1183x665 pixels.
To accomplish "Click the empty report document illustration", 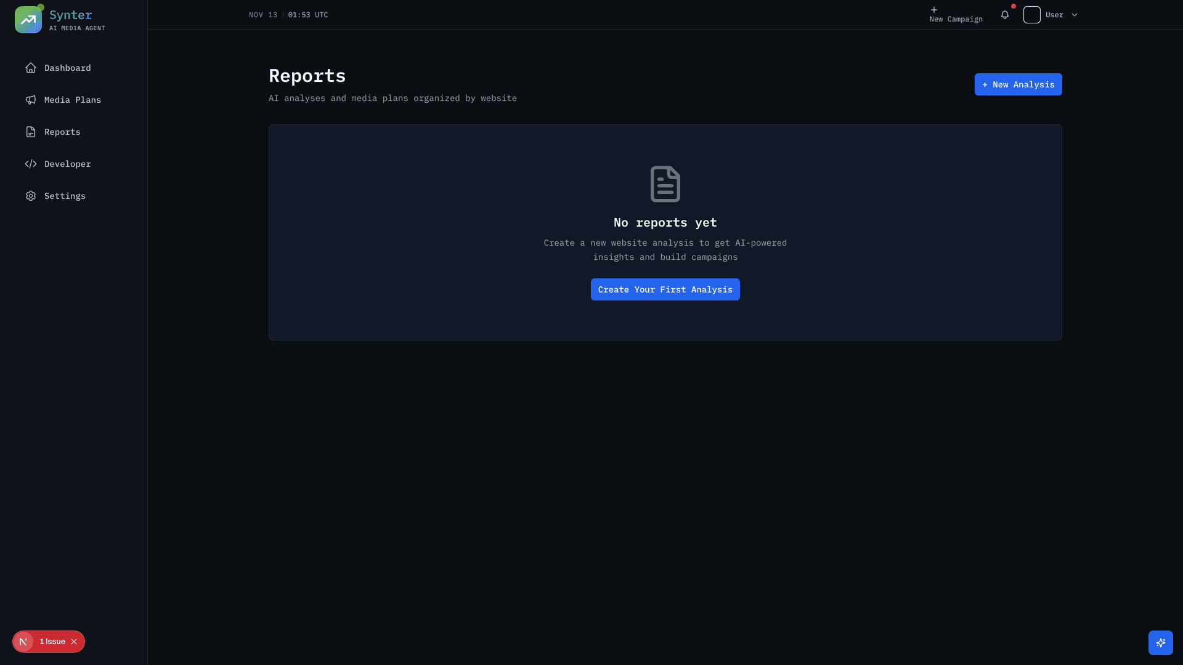I will pos(665,183).
